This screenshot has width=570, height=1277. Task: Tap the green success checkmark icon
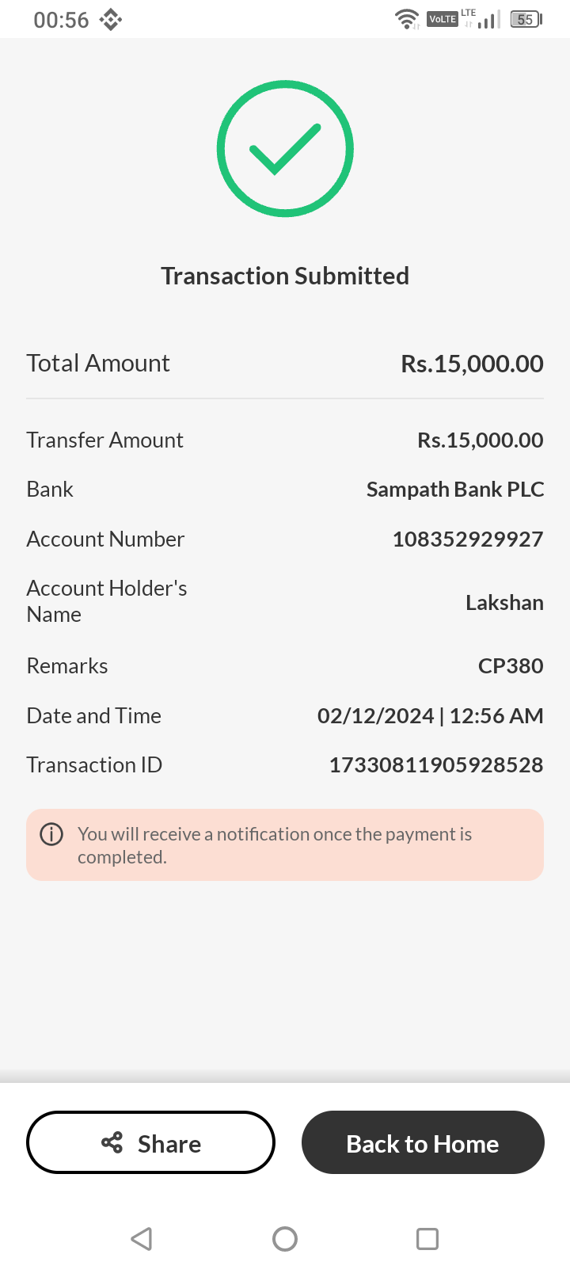click(285, 148)
